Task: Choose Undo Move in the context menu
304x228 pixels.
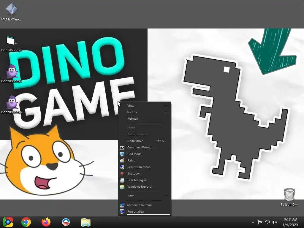Action: pos(145,141)
